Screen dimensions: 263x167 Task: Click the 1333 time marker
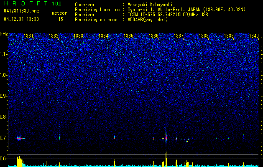79,35
